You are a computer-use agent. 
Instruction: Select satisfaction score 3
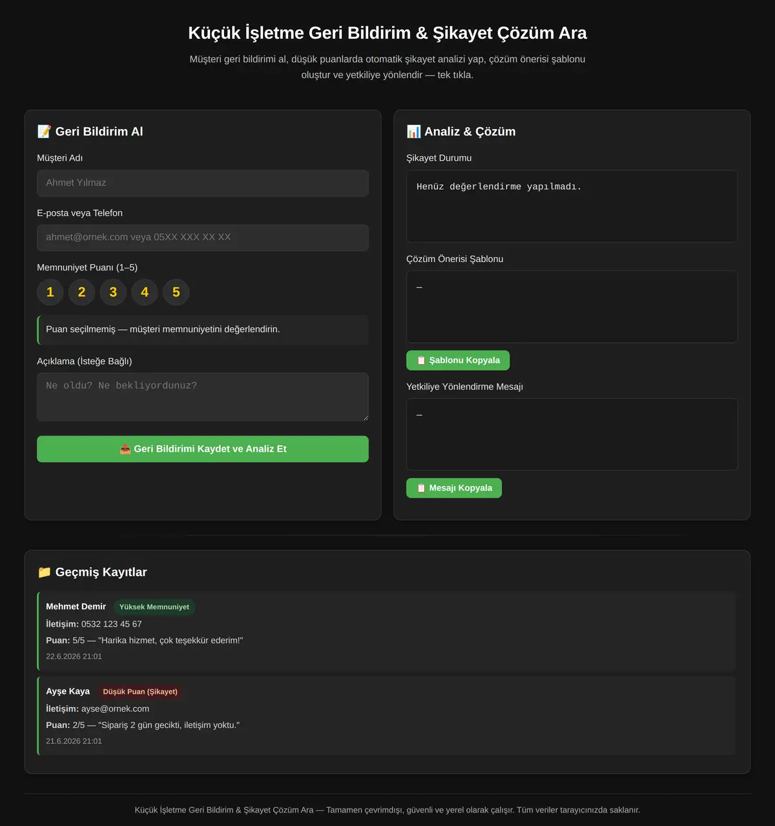[x=113, y=292]
